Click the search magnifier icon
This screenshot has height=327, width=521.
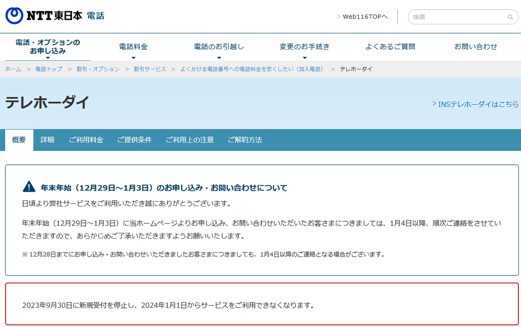[x=510, y=17]
